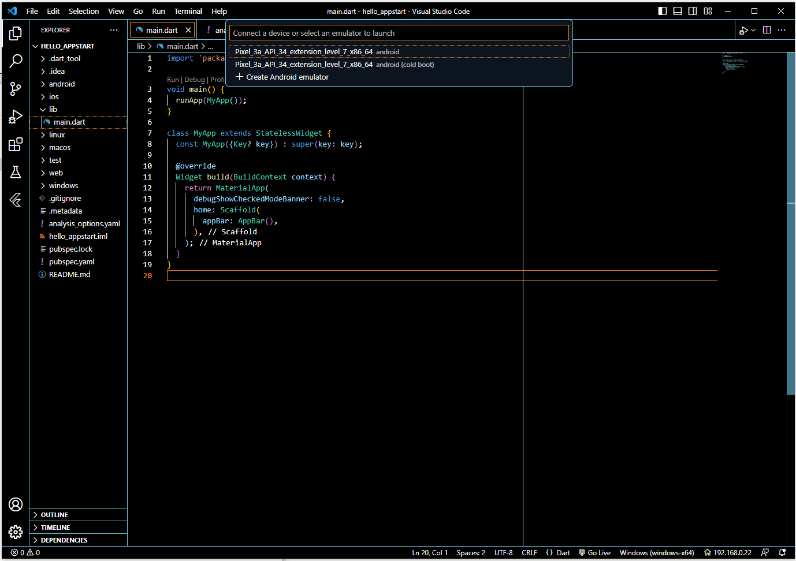Open editor more actions menu
Image resolution: width=796 pixels, height=561 pixels.
pyautogui.click(x=782, y=30)
